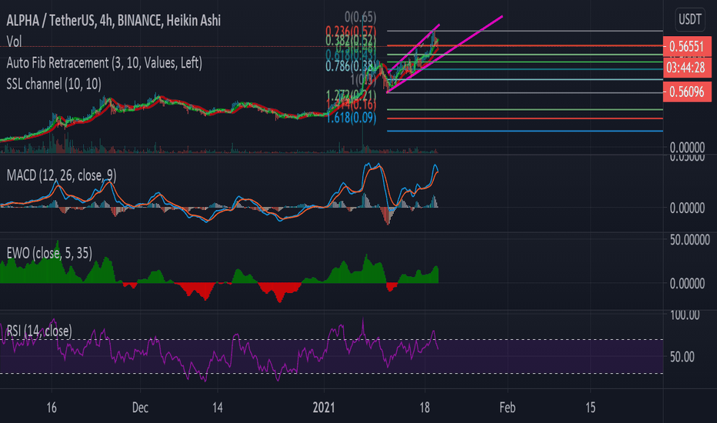Viewport: 717px width, 423px height.
Task: Click the 1.618(0.09) Fib level label
Action: tap(351, 118)
